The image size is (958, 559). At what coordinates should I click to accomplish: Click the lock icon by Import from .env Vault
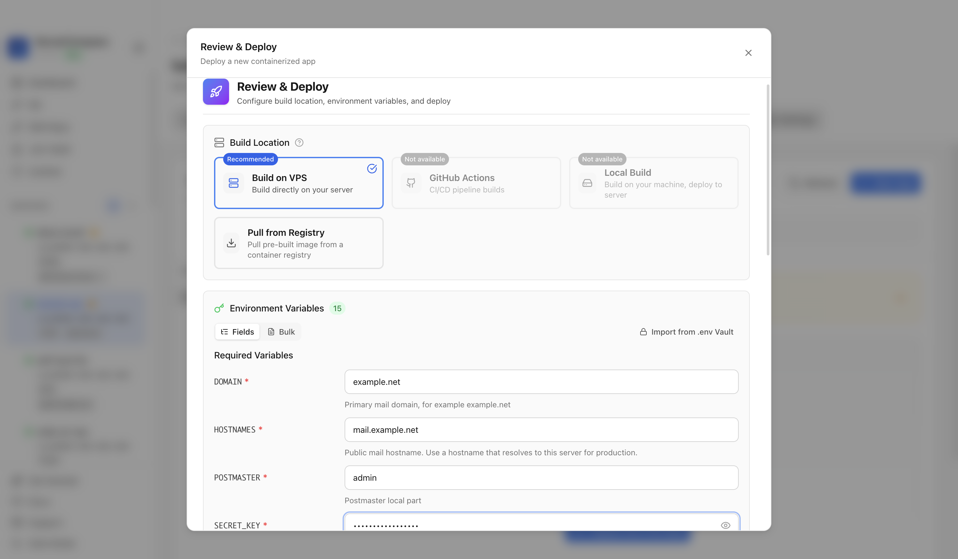point(643,332)
